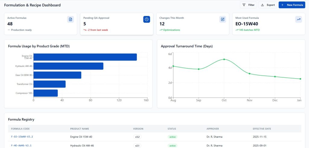Open formula F-EO-15W40-V3.2 link
The height and width of the screenshot is (148, 309).
(x=22, y=137)
